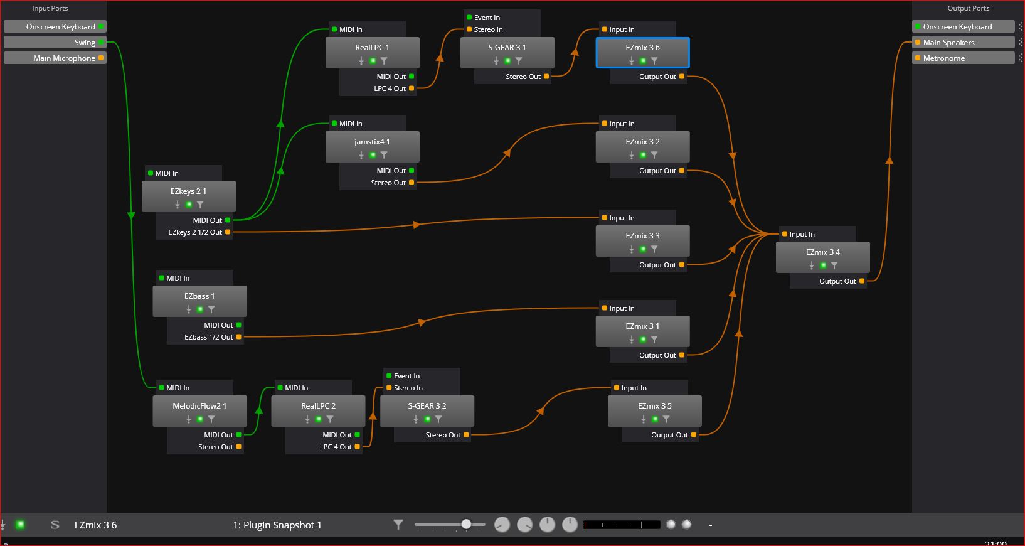Click the Input In pin of EZmix 3 4
Image resolution: width=1025 pixels, height=546 pixels.
click(x=784, y=234)
